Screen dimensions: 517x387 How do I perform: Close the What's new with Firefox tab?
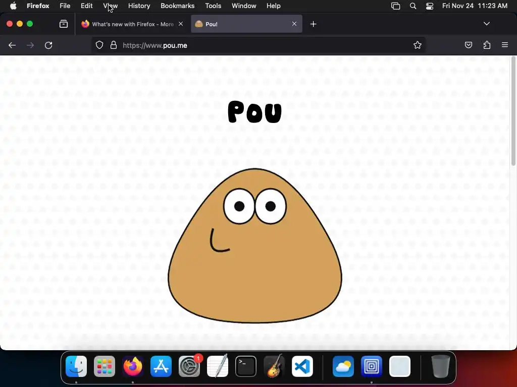(x=181, y=24)
